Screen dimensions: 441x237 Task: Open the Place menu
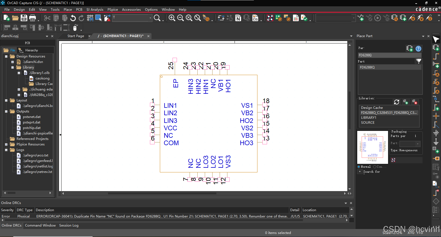(68, 9)
